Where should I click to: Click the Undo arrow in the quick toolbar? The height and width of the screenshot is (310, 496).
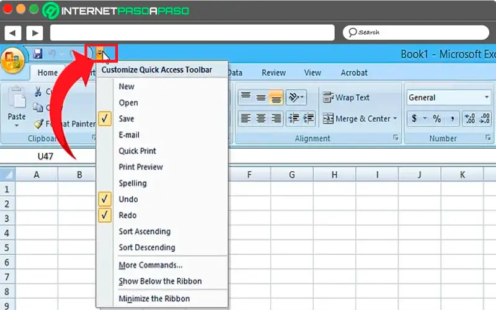(x=52, y=54)
